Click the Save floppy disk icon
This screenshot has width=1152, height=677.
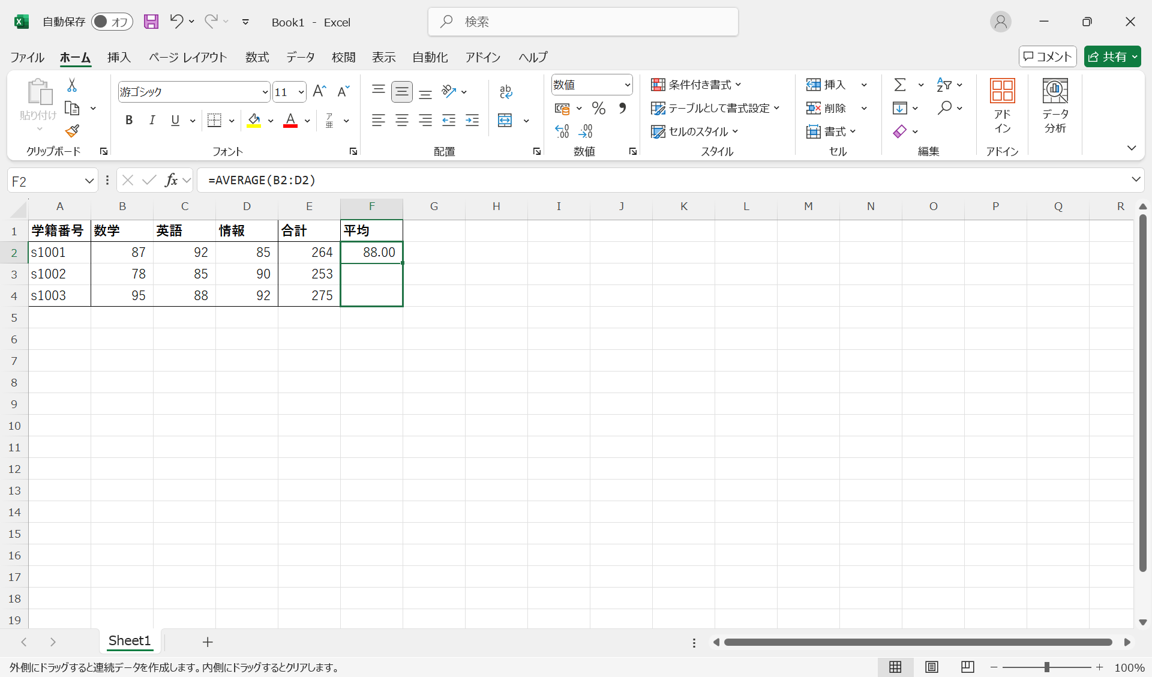click(151, 22)
